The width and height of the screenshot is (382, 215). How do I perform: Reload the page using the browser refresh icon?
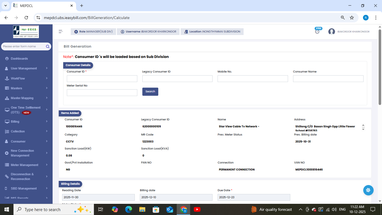26,18
